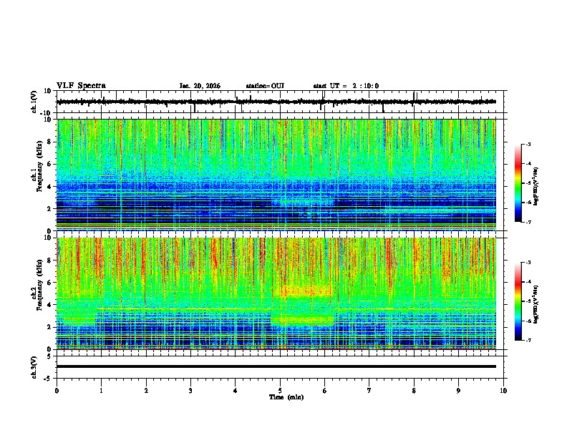Click the ch.1 PSD color scale bar
This screenshot has height=438, width=567.
518,183
